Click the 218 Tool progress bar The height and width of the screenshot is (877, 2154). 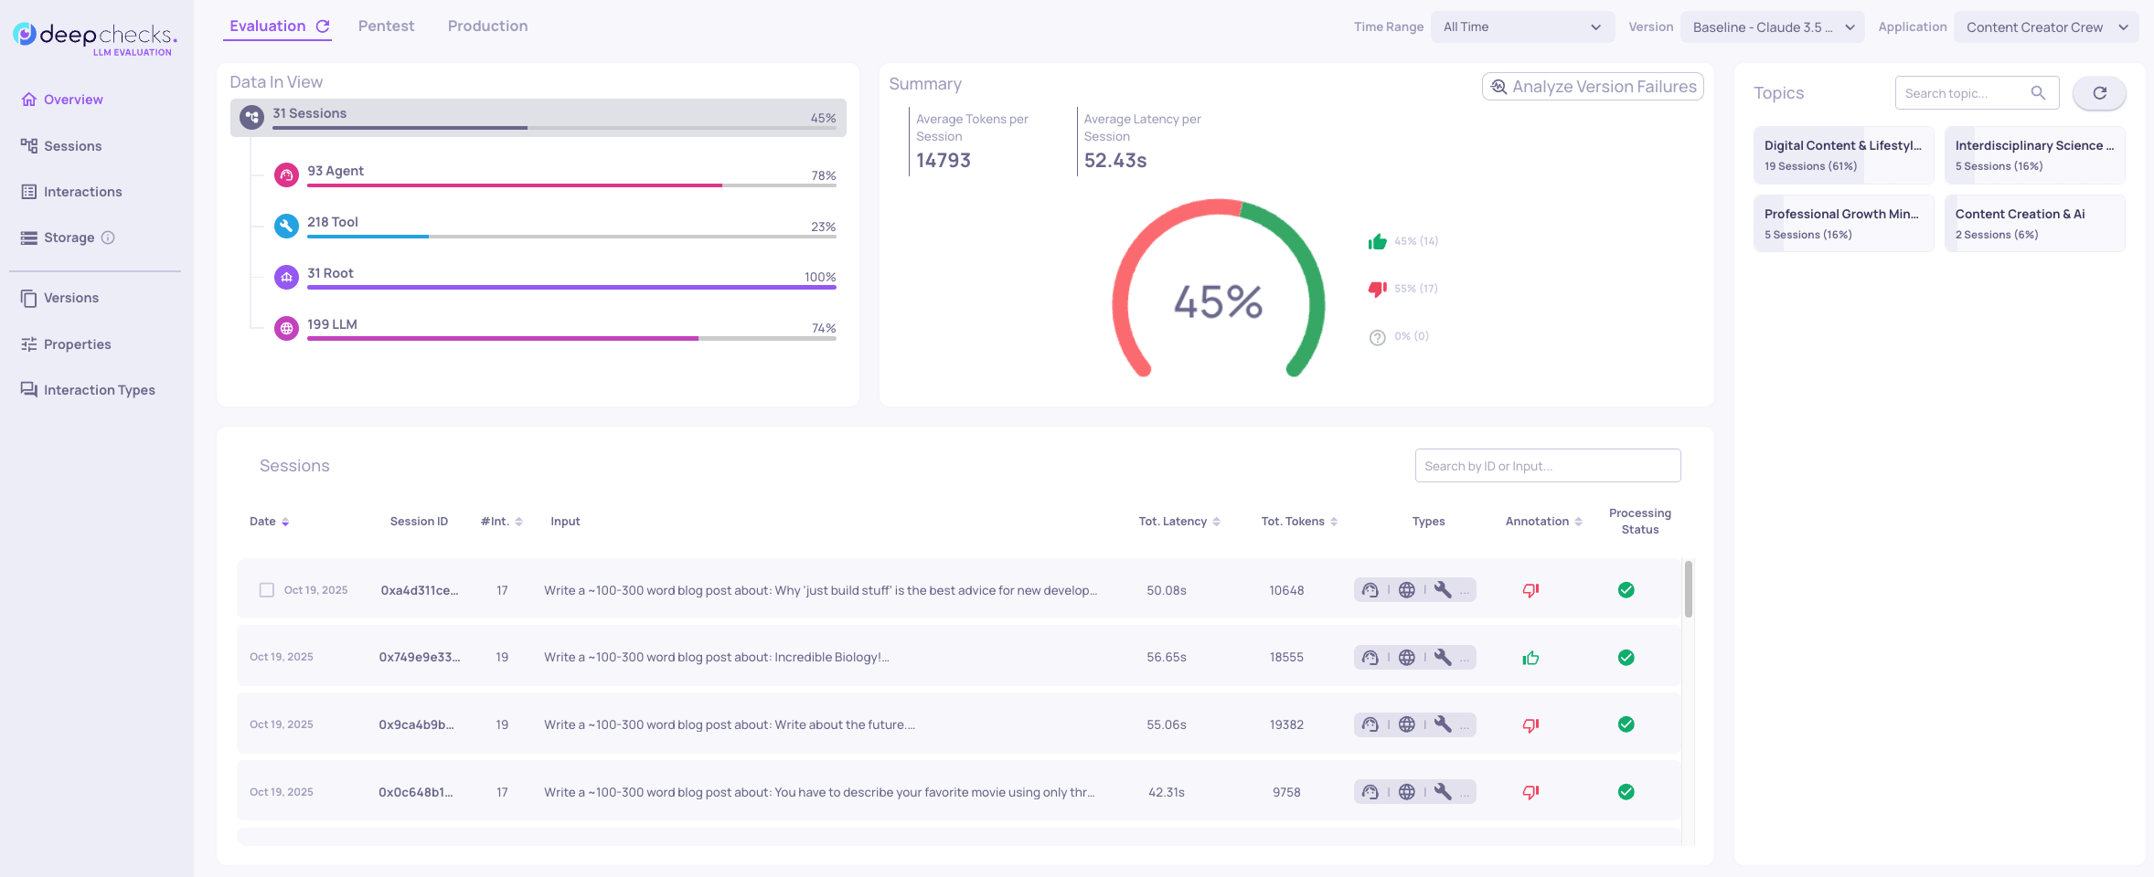(x=571, y=237)
